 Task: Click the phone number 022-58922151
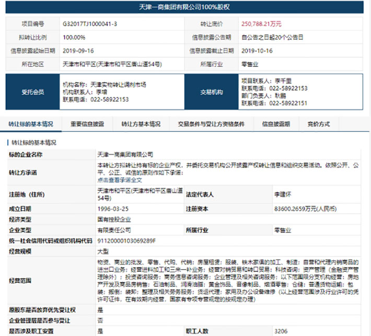pyautogui.click(x=288, y=103)
